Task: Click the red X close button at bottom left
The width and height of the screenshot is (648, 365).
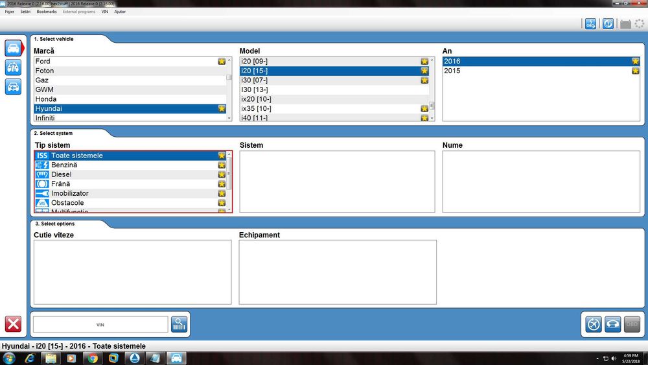Action: pos(13,324)
